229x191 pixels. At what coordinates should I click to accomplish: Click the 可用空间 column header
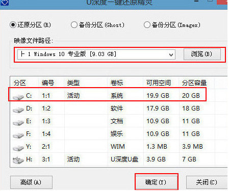point(159,83)
